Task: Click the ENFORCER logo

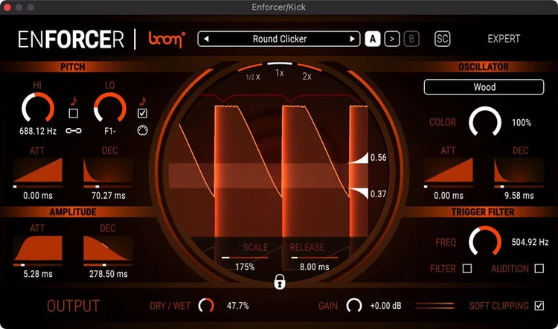Action: coord(71,39)
